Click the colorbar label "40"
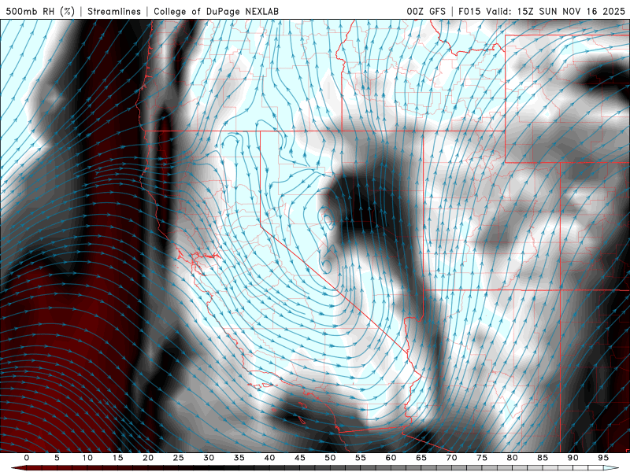The image size is (630, 472). point(269,458)
